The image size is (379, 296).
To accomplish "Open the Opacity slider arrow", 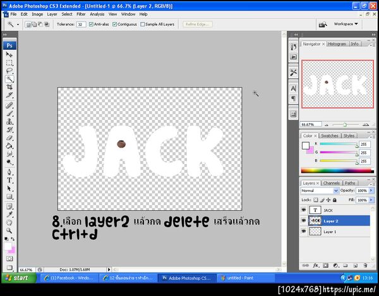I will pos(371,191).
